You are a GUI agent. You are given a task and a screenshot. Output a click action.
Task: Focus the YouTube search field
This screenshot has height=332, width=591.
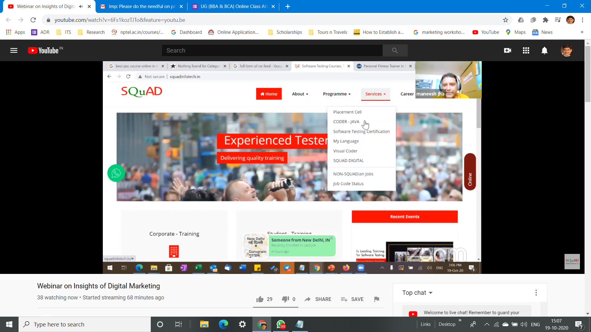pos(272,50)
